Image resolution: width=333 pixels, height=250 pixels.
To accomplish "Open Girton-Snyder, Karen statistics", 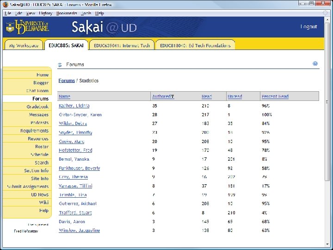I will (x=80, y=115).
